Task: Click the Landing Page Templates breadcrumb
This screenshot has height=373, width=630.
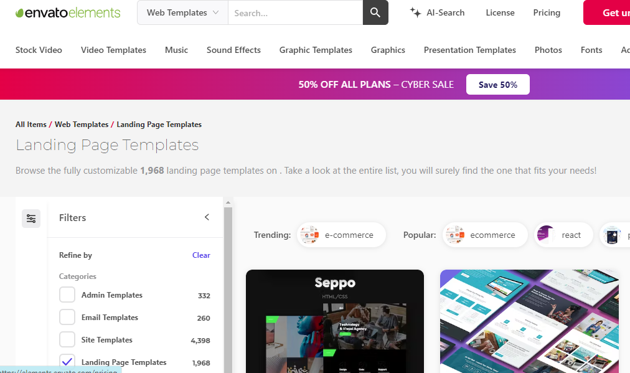Action: tap(159, 125)
